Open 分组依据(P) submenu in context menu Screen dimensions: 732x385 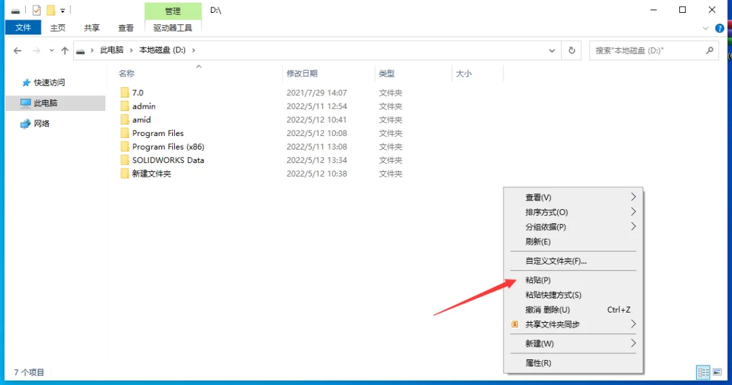(573, 227)
